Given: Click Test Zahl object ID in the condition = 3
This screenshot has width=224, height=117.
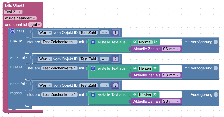Looking at the screenshot, I should 88,85.
